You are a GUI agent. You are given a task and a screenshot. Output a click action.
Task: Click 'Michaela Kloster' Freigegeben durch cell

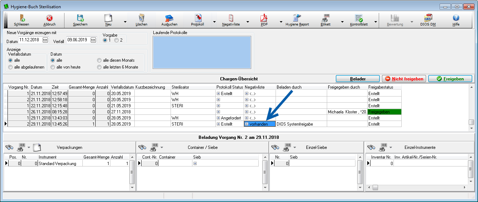pos(347,112)
